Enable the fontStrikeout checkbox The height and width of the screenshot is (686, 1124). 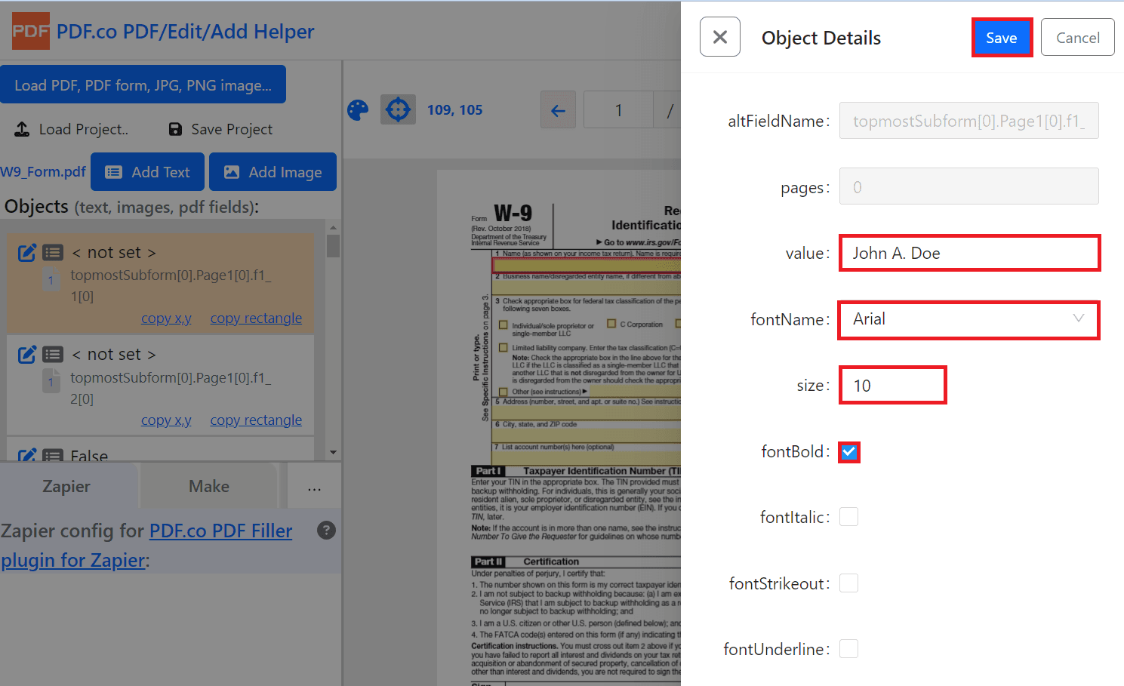pos(849,583)
